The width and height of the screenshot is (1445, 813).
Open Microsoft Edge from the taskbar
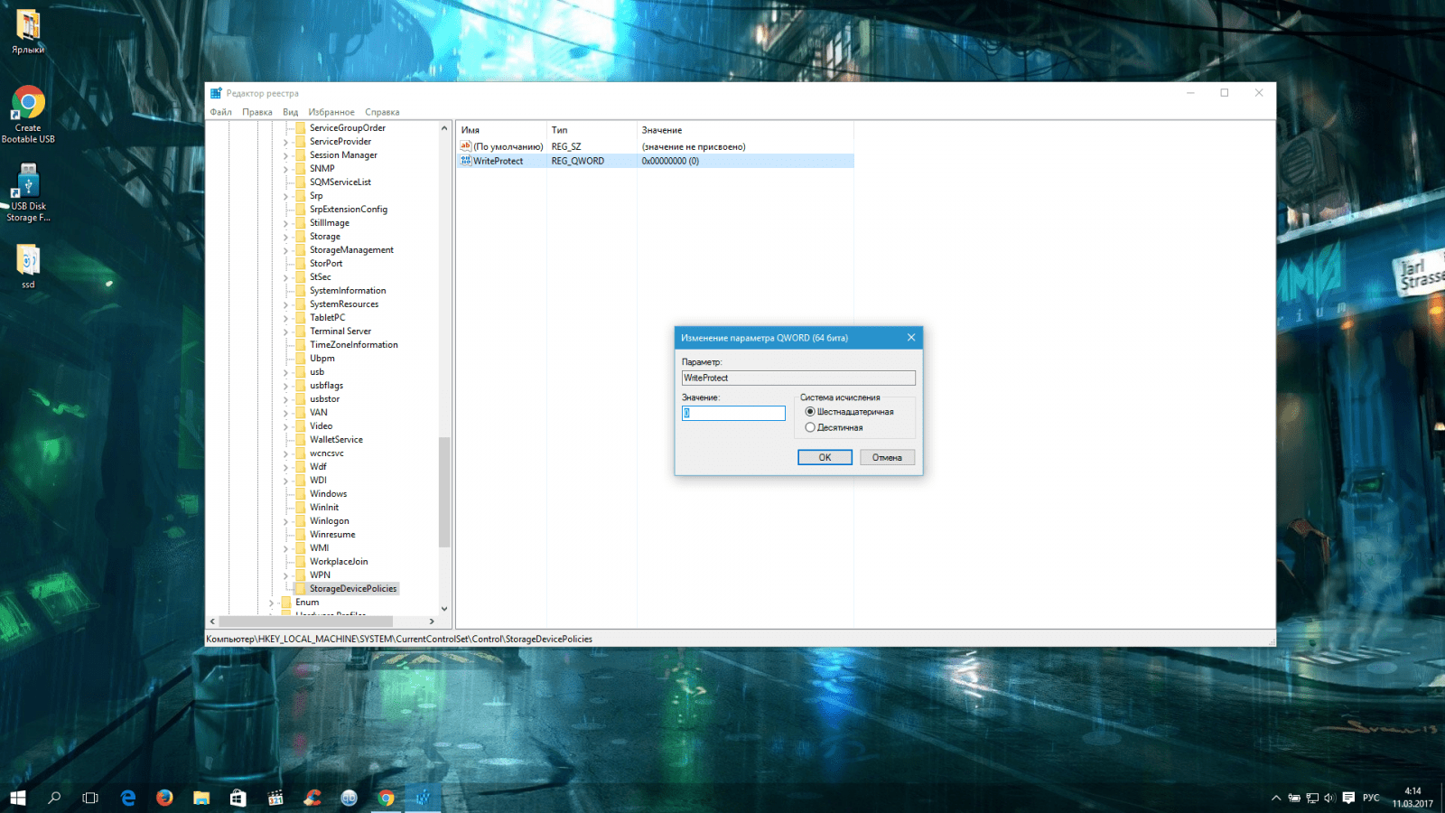128,798
